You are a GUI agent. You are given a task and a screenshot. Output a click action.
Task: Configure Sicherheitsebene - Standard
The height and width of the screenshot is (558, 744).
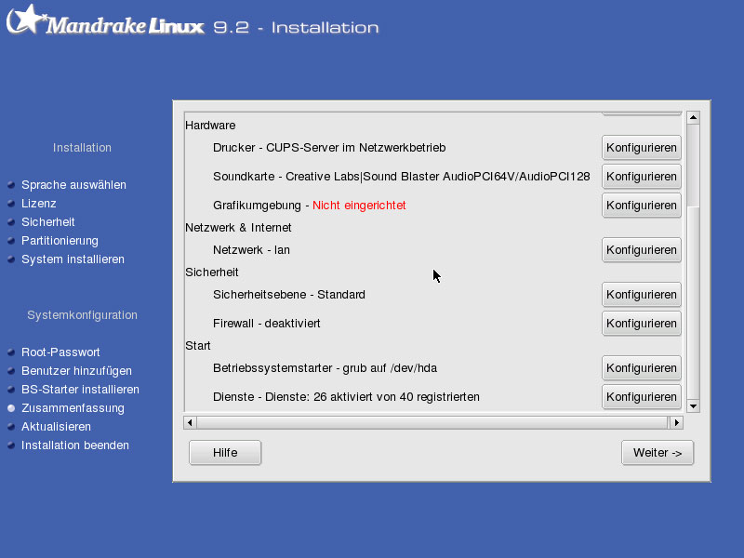coord(641,295)
